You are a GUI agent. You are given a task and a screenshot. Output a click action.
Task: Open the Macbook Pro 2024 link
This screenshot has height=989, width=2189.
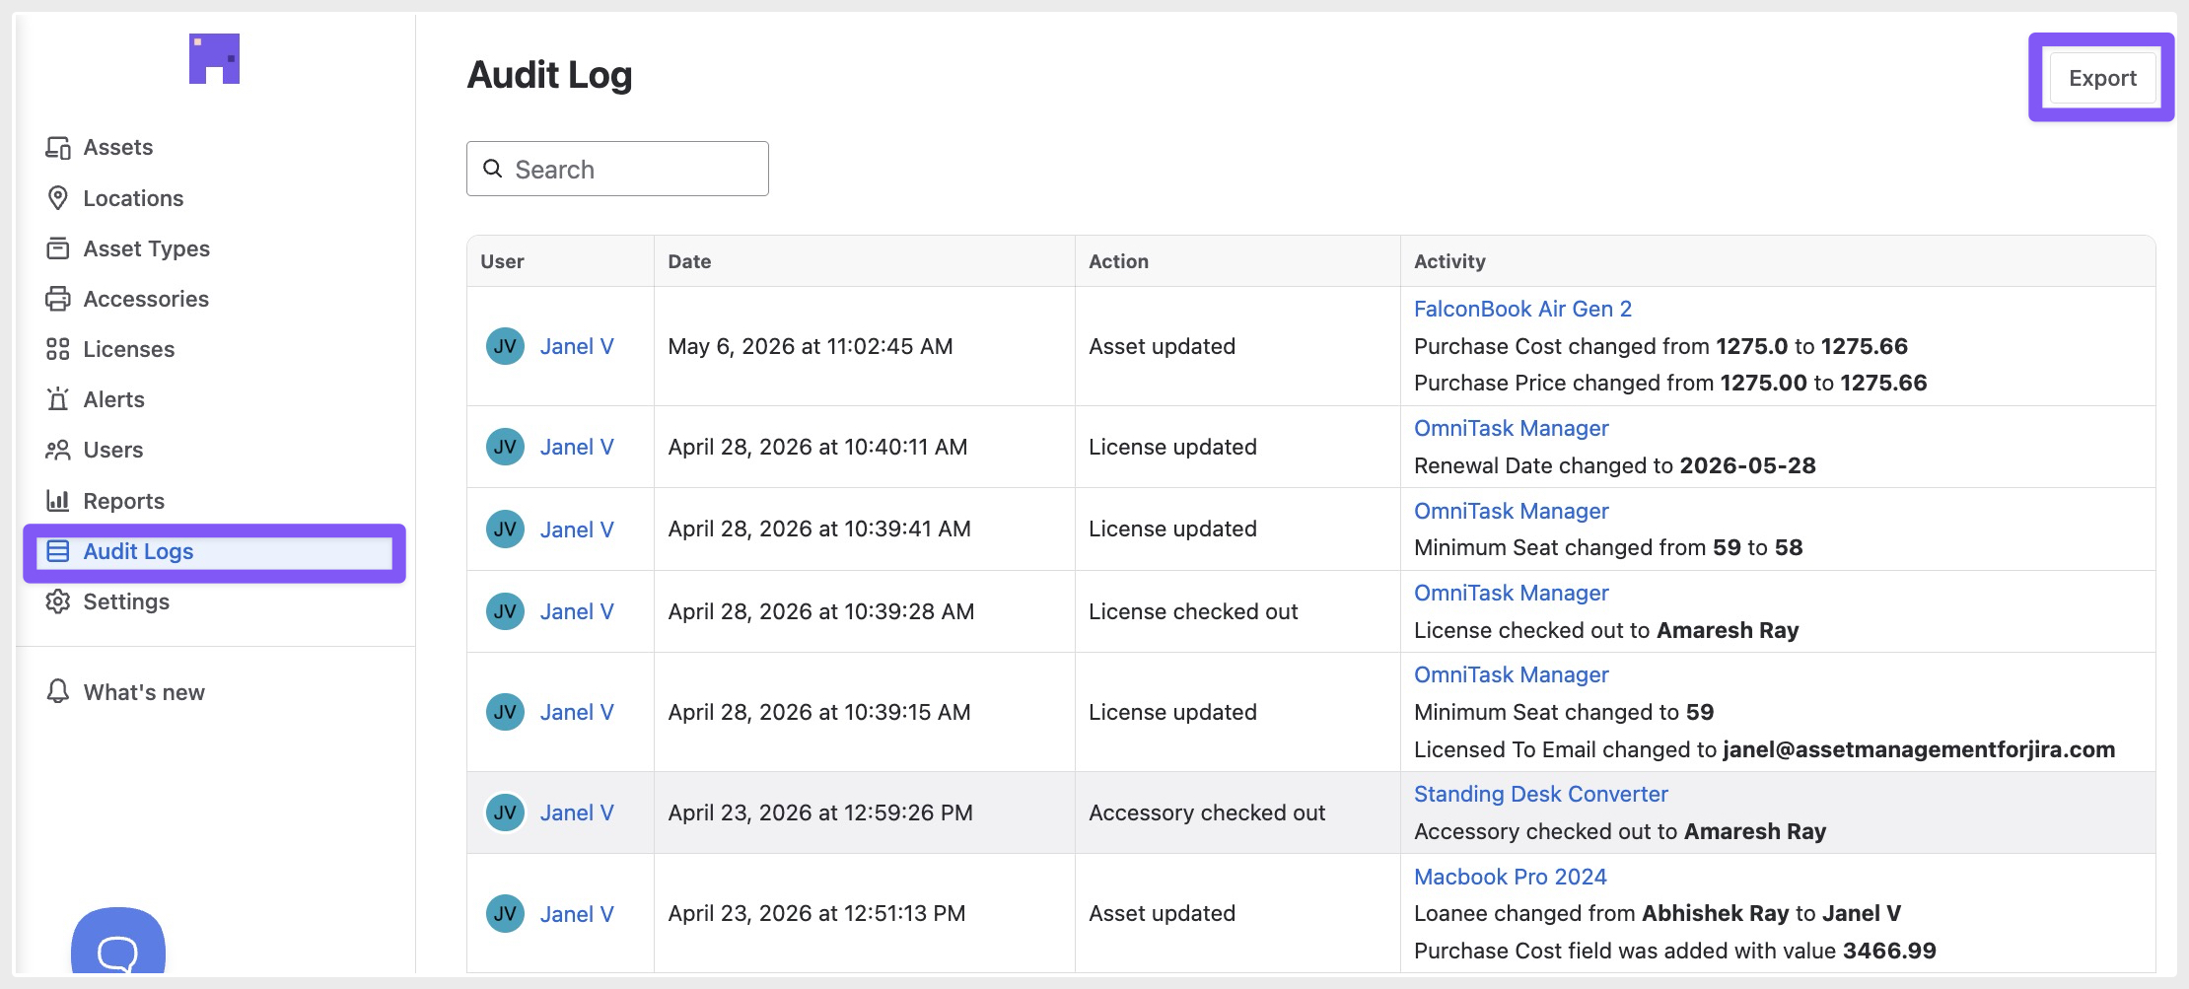(1510, 877)
